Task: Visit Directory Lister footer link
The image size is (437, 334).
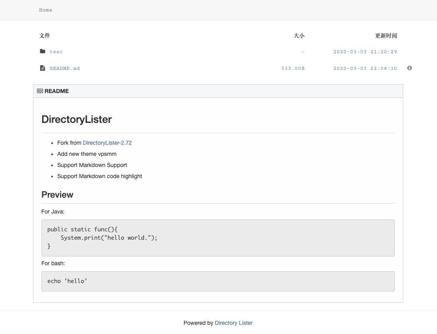Action: click(234, 323)
